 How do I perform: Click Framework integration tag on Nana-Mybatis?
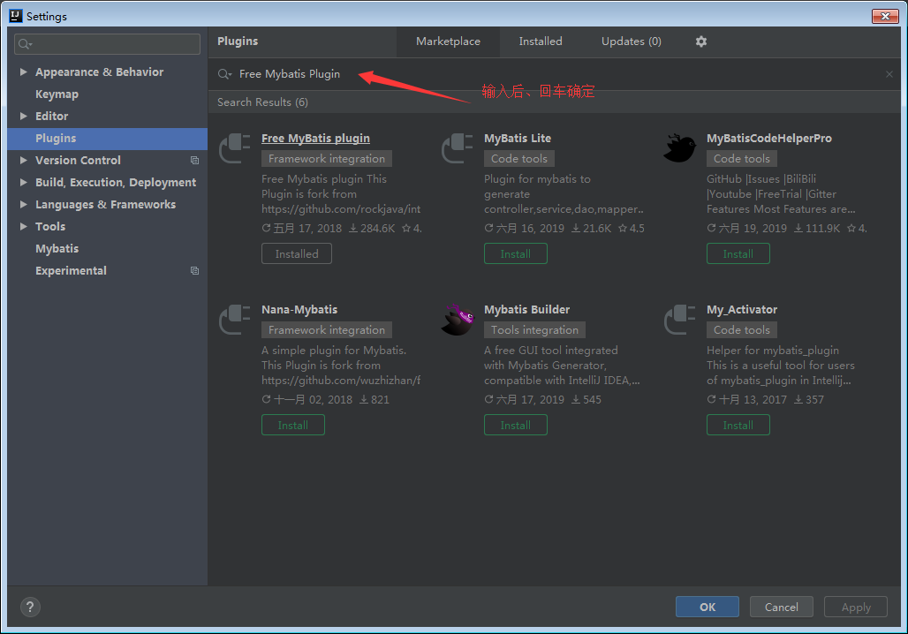pos(327,330)
